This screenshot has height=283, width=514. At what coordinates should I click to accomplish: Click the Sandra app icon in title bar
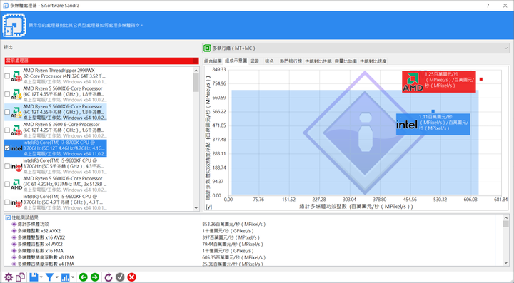point(6,6)
